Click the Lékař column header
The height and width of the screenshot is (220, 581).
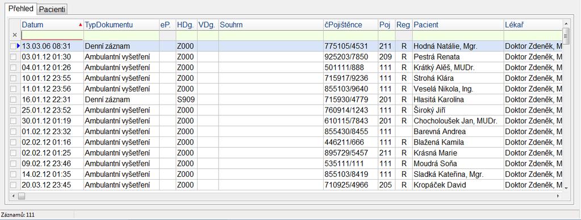click(533, 25)
